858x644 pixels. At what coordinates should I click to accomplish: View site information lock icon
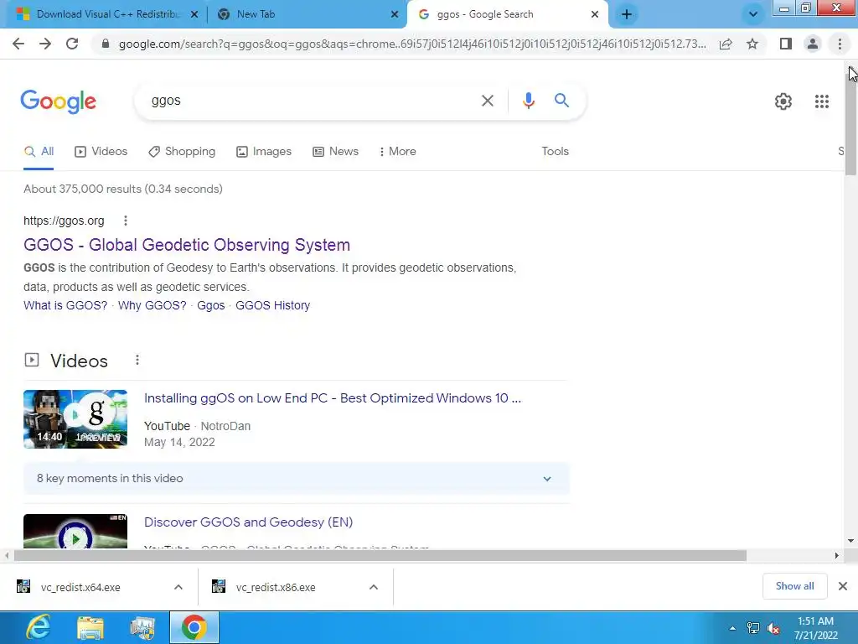coord(106,44)
